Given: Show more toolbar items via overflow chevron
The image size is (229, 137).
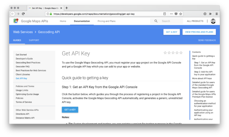Looking at the screenshot, I should [x=211, y=14].
